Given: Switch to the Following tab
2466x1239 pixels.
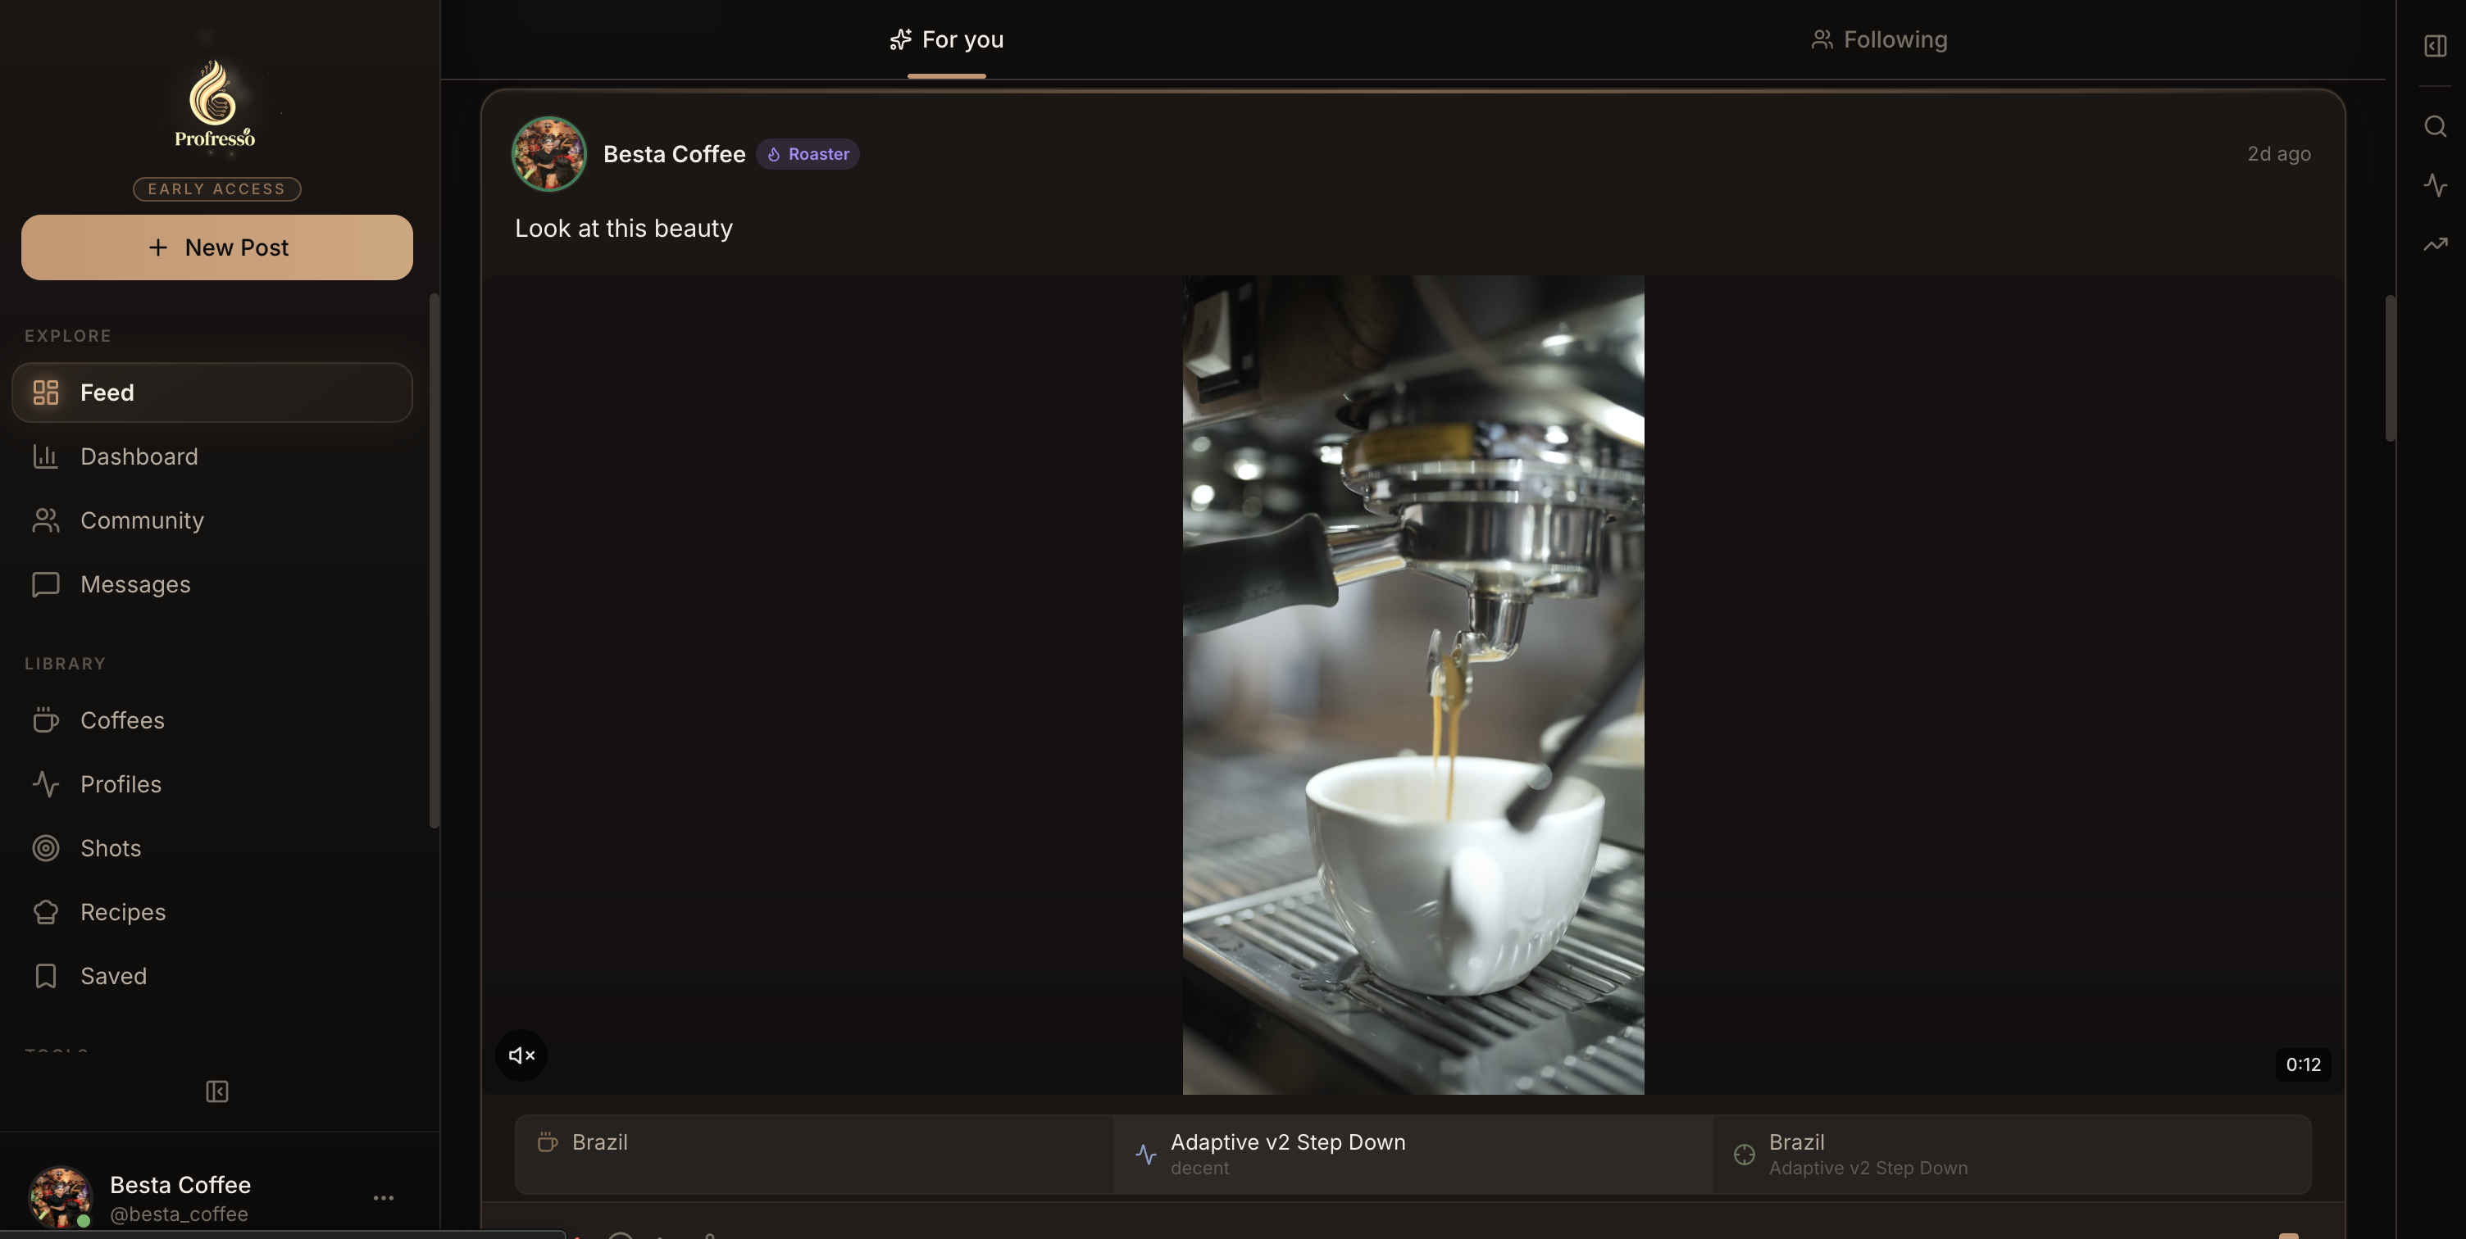Looking at the screenshot, I should [x=1879, y=39].
